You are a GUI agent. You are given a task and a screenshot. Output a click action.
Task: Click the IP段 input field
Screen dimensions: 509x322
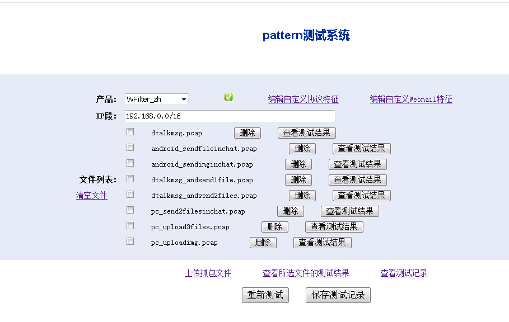pos(230,116)
